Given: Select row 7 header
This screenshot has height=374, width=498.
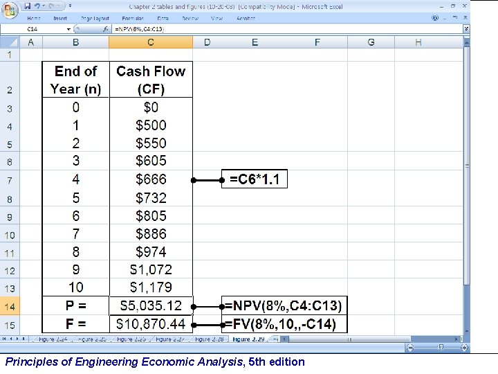Looking at the screenshot, I should pyautogui.click(x=10, y=180).
